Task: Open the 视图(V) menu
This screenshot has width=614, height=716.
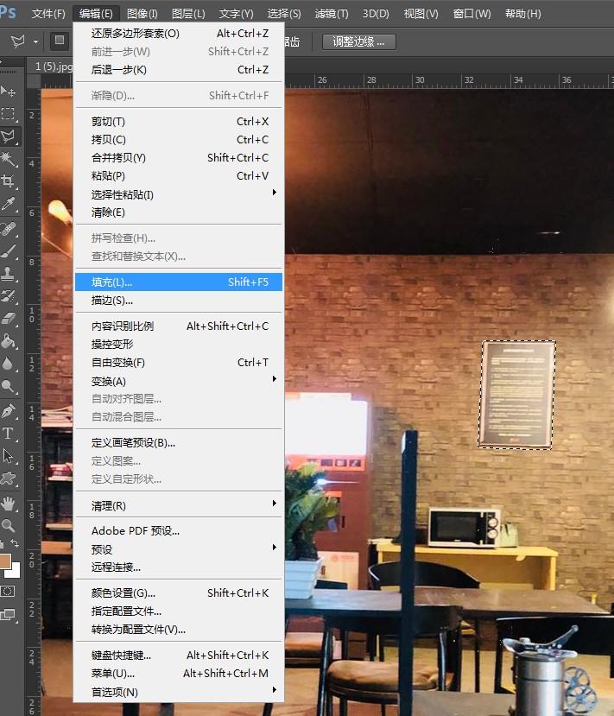Action: pos(421,14)
